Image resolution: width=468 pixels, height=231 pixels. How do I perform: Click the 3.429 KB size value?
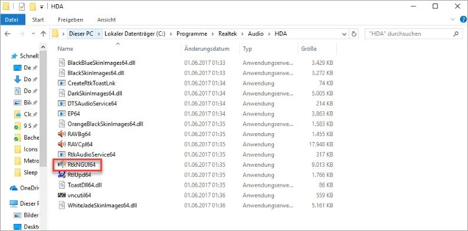coord(322,62)
